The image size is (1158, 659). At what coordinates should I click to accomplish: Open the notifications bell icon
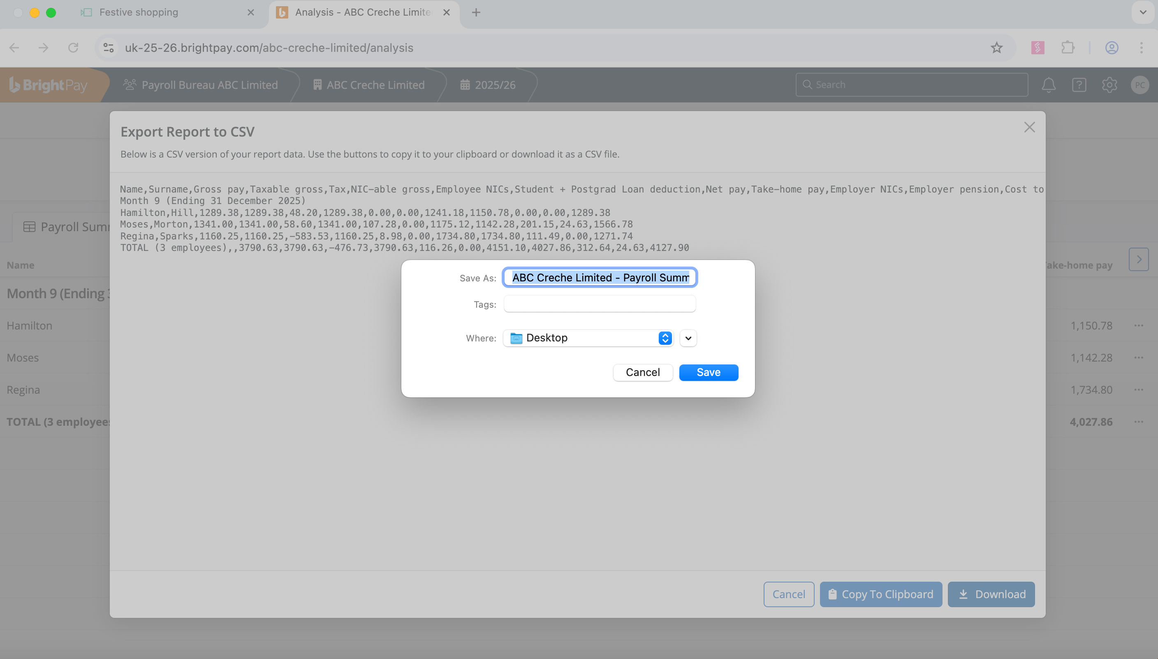1049,85
